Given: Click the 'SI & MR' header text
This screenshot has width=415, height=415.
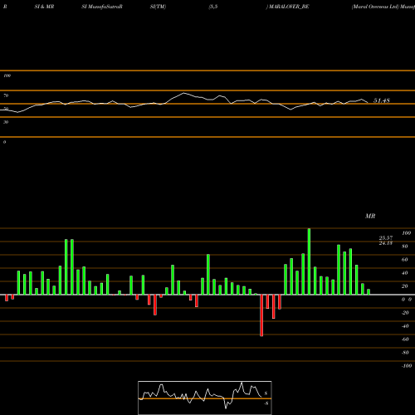Looking at the screenshot, I should click(x=44, y=7).
